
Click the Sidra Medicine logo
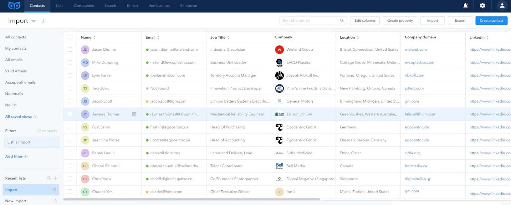(279, 153)
